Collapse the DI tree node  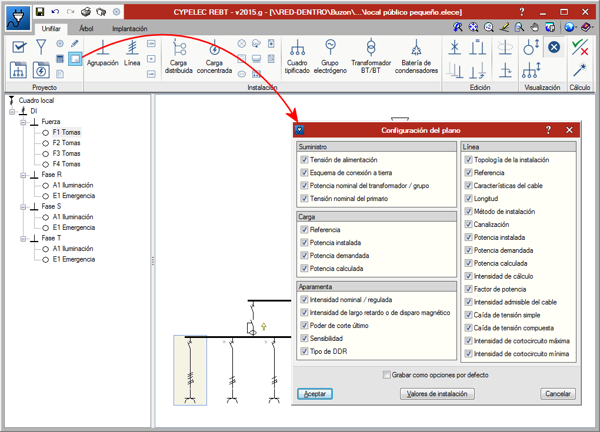coord(12,112)
